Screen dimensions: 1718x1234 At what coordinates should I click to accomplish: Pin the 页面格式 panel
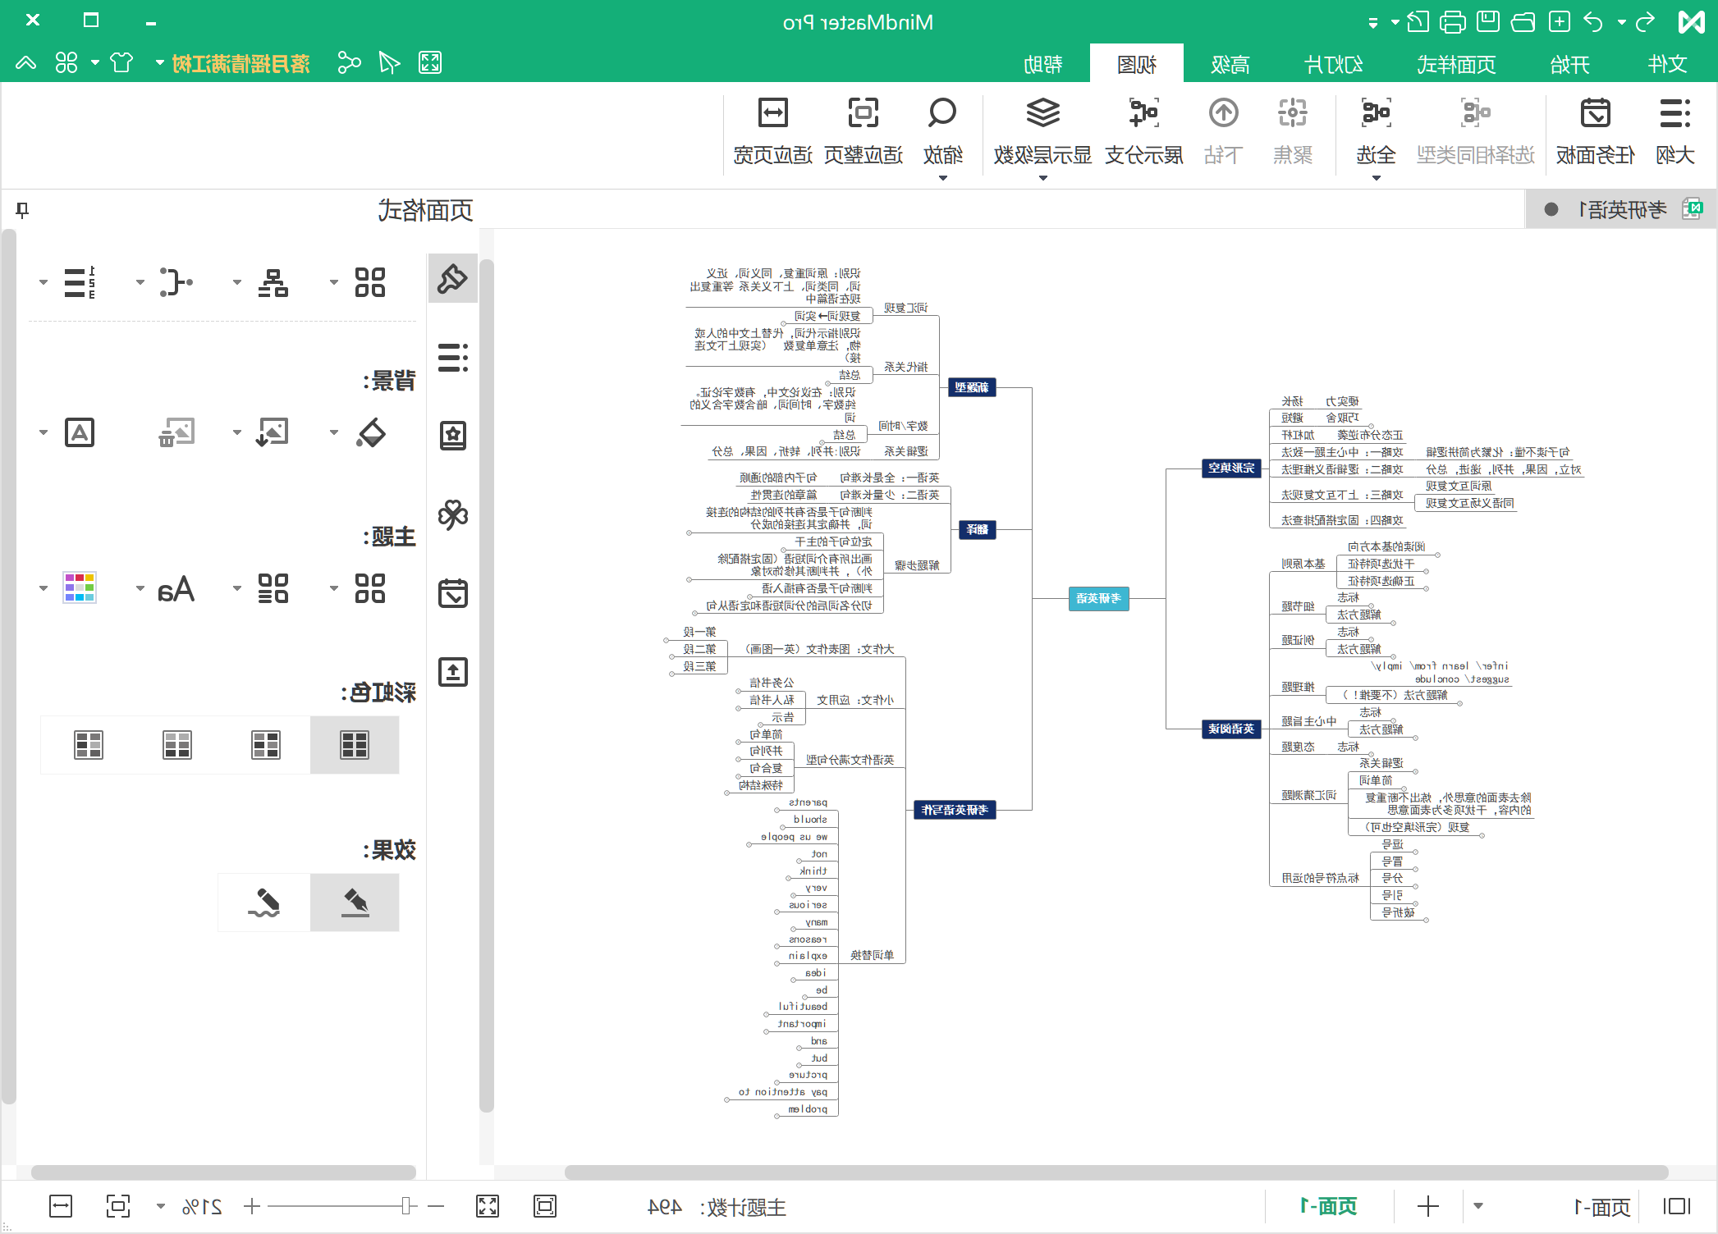[22, 210]
